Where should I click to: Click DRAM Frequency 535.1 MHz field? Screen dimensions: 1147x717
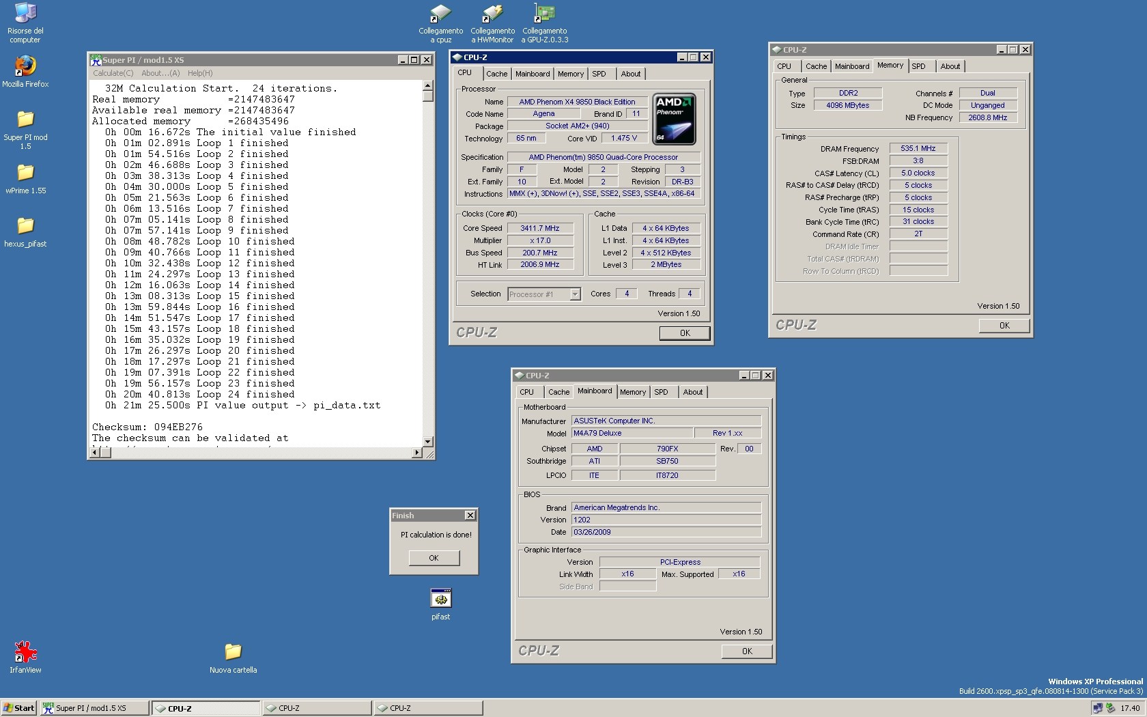pyautogui.click(x=918, y=148)
